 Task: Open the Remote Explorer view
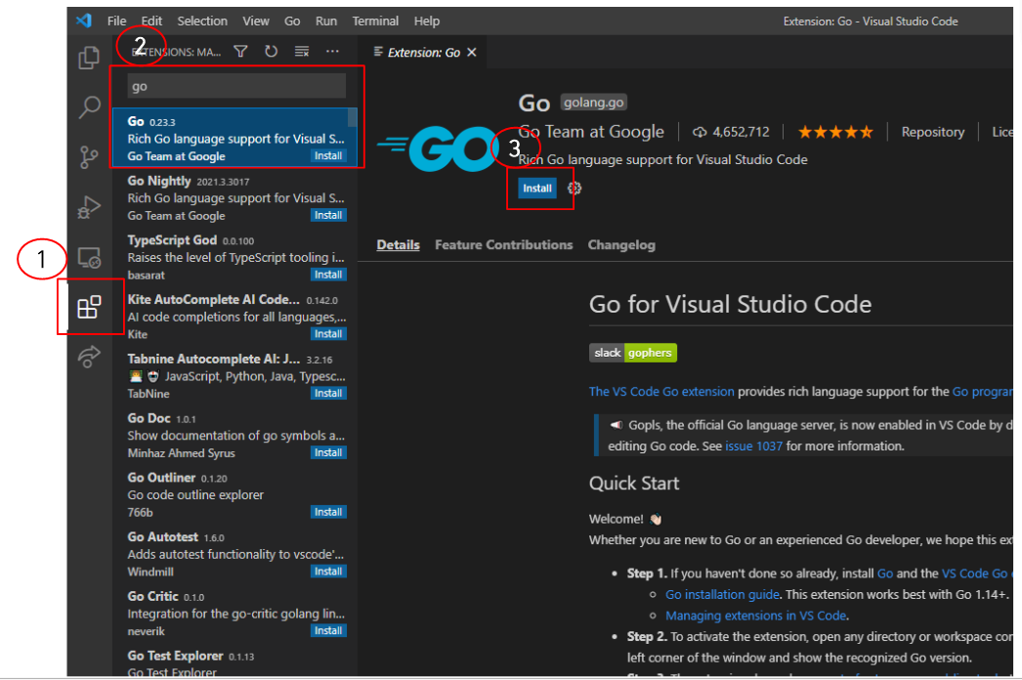89,258
